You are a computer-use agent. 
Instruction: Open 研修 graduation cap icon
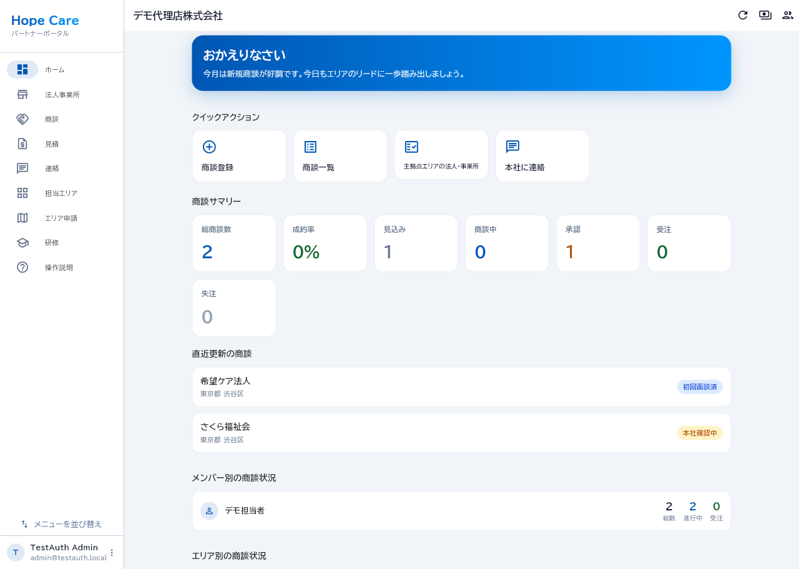[x=22, y=243]
